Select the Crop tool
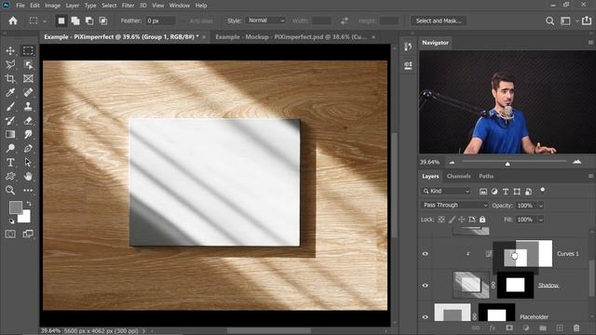The image size is (596, 335). pyautogui.click(x=10, y=78)
